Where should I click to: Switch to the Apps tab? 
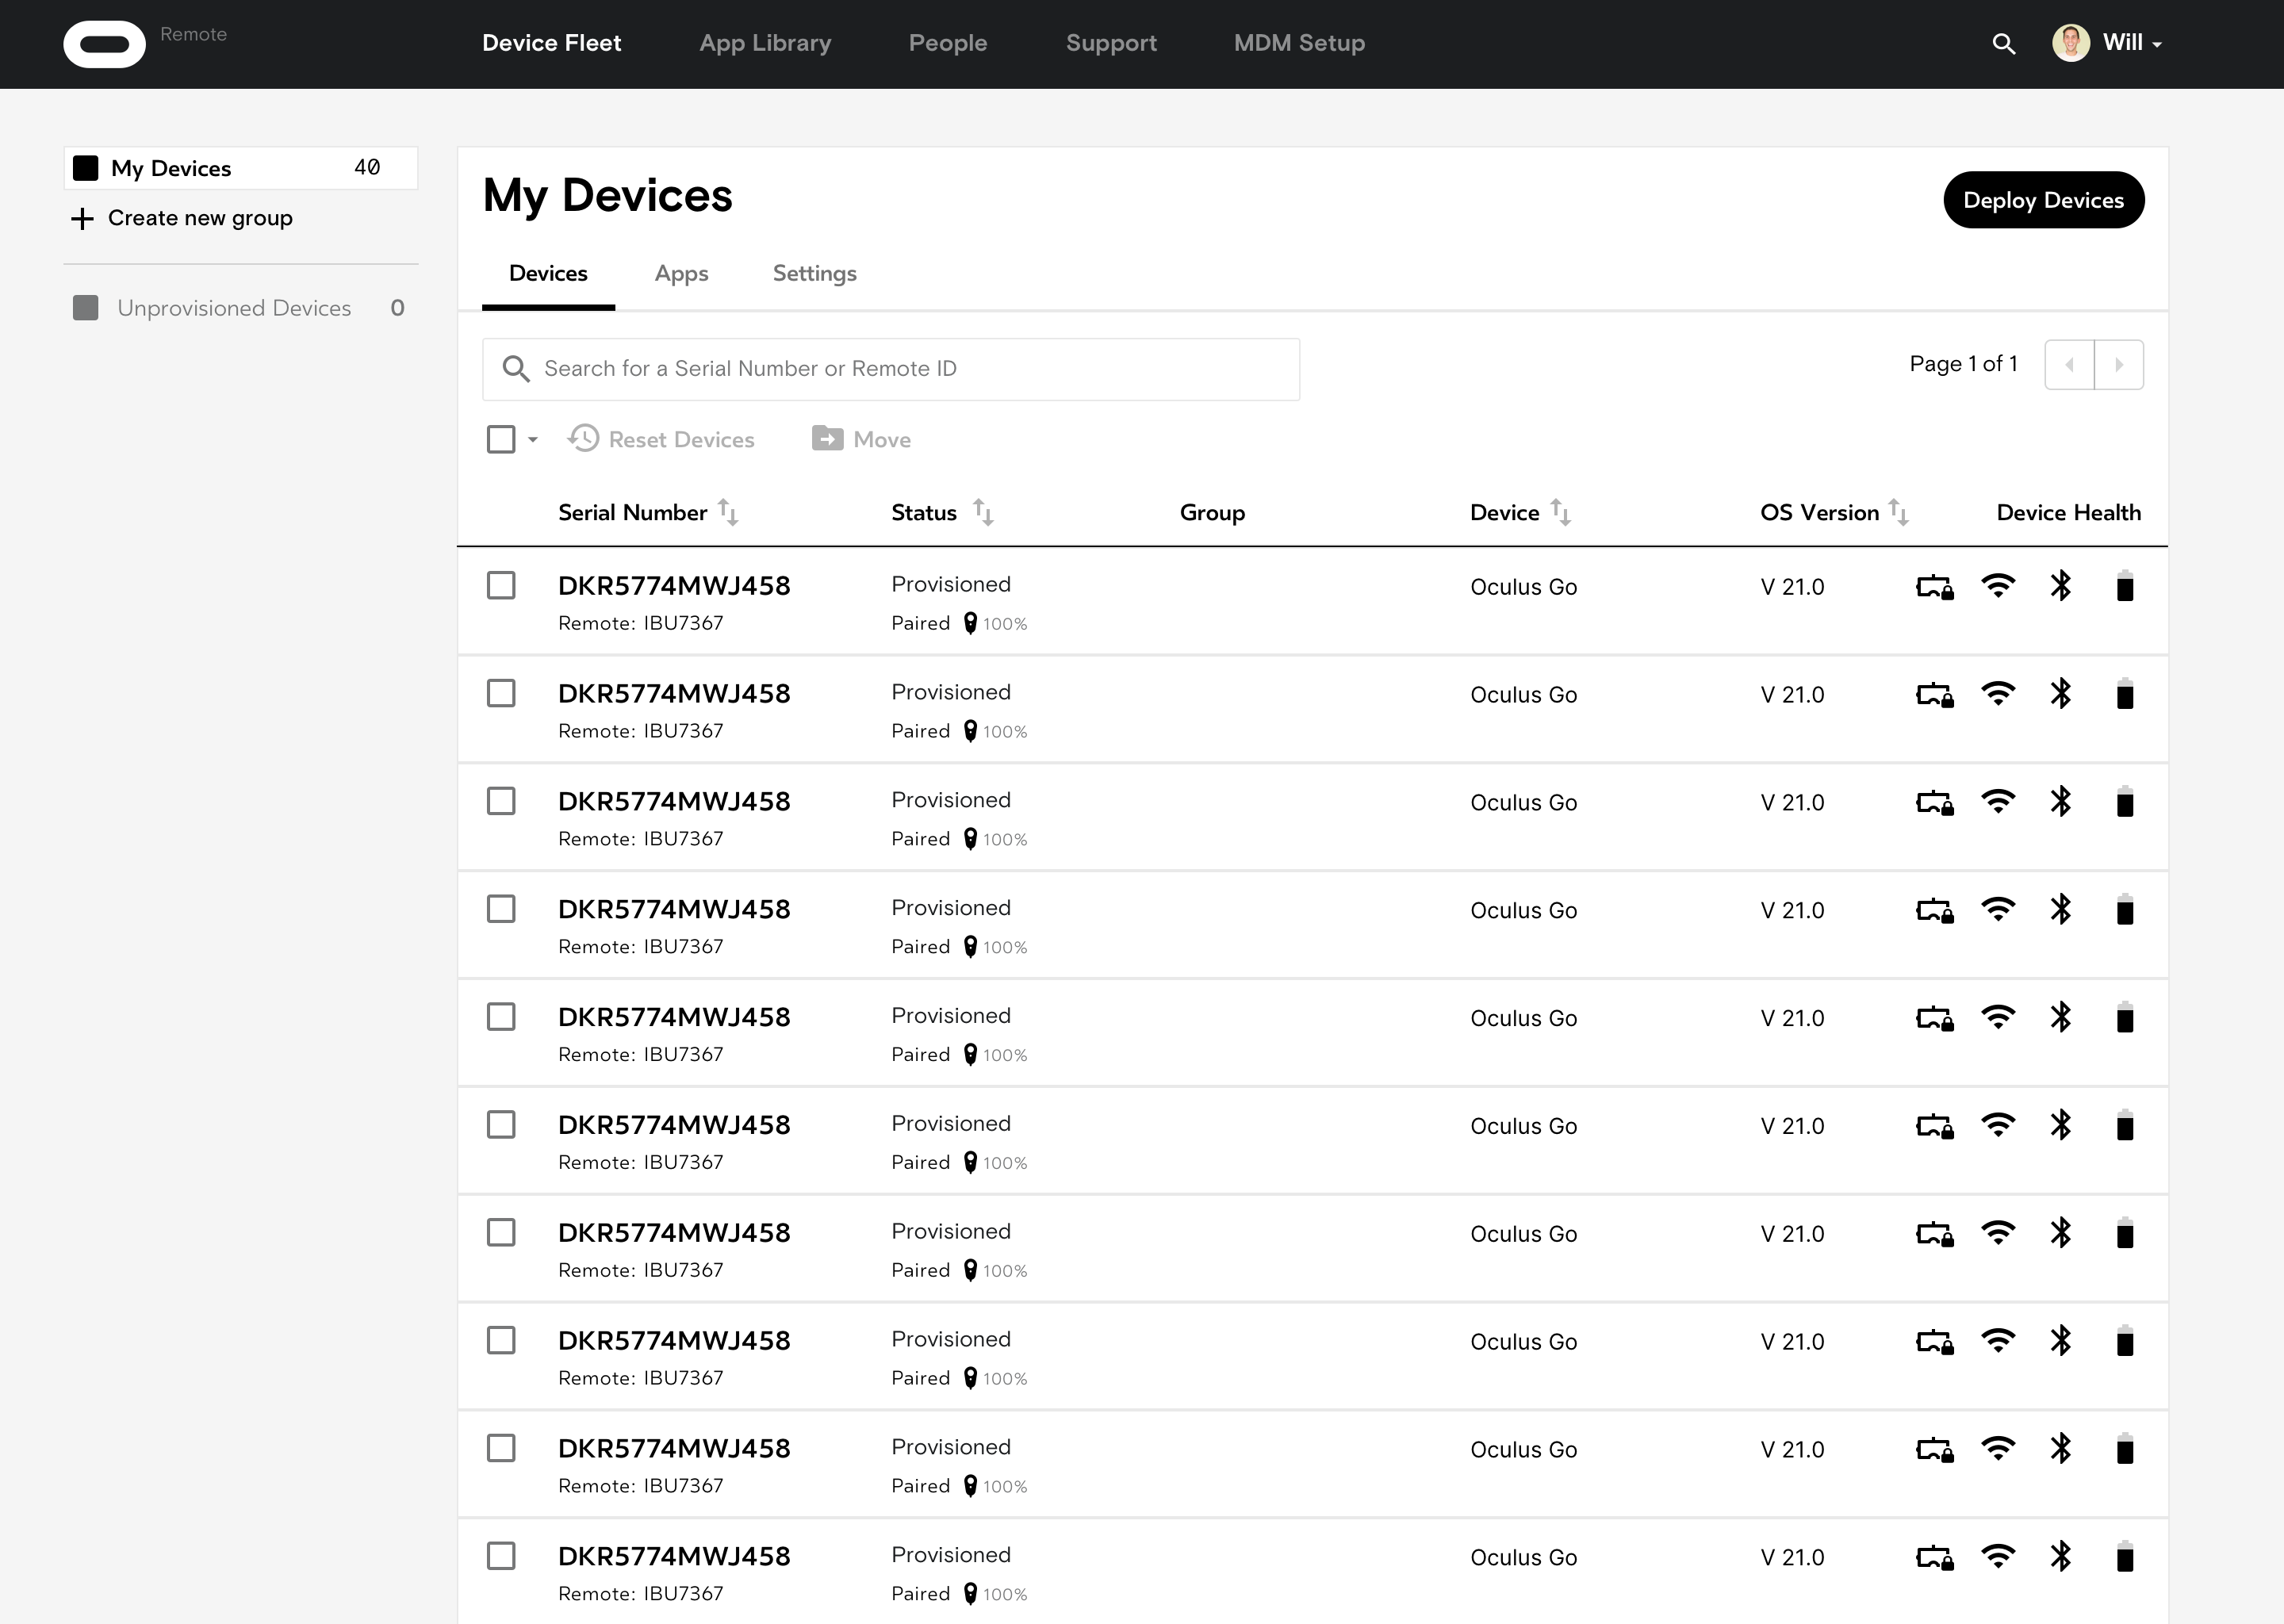coord(681,274)
